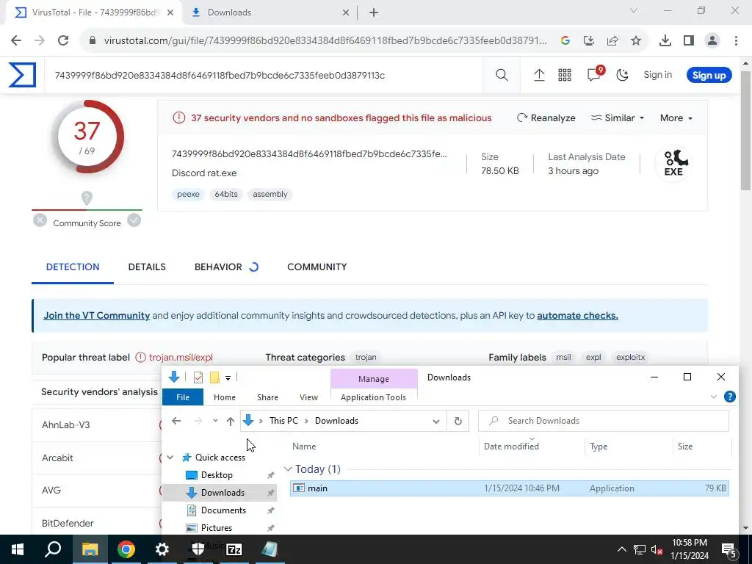This screenshot has height=564, width=752.
Task: Click automate checks link
Action: tap(577, 316)
